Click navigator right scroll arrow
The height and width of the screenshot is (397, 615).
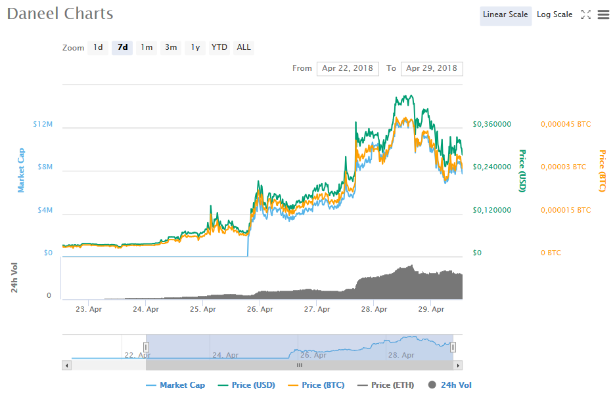(458, 366)
